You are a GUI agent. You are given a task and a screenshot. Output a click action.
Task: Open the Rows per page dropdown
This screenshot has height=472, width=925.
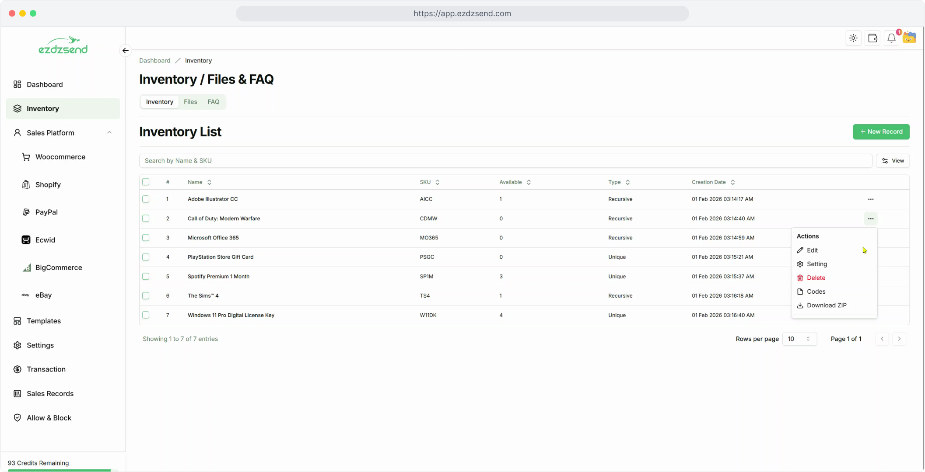coord(799,339)
